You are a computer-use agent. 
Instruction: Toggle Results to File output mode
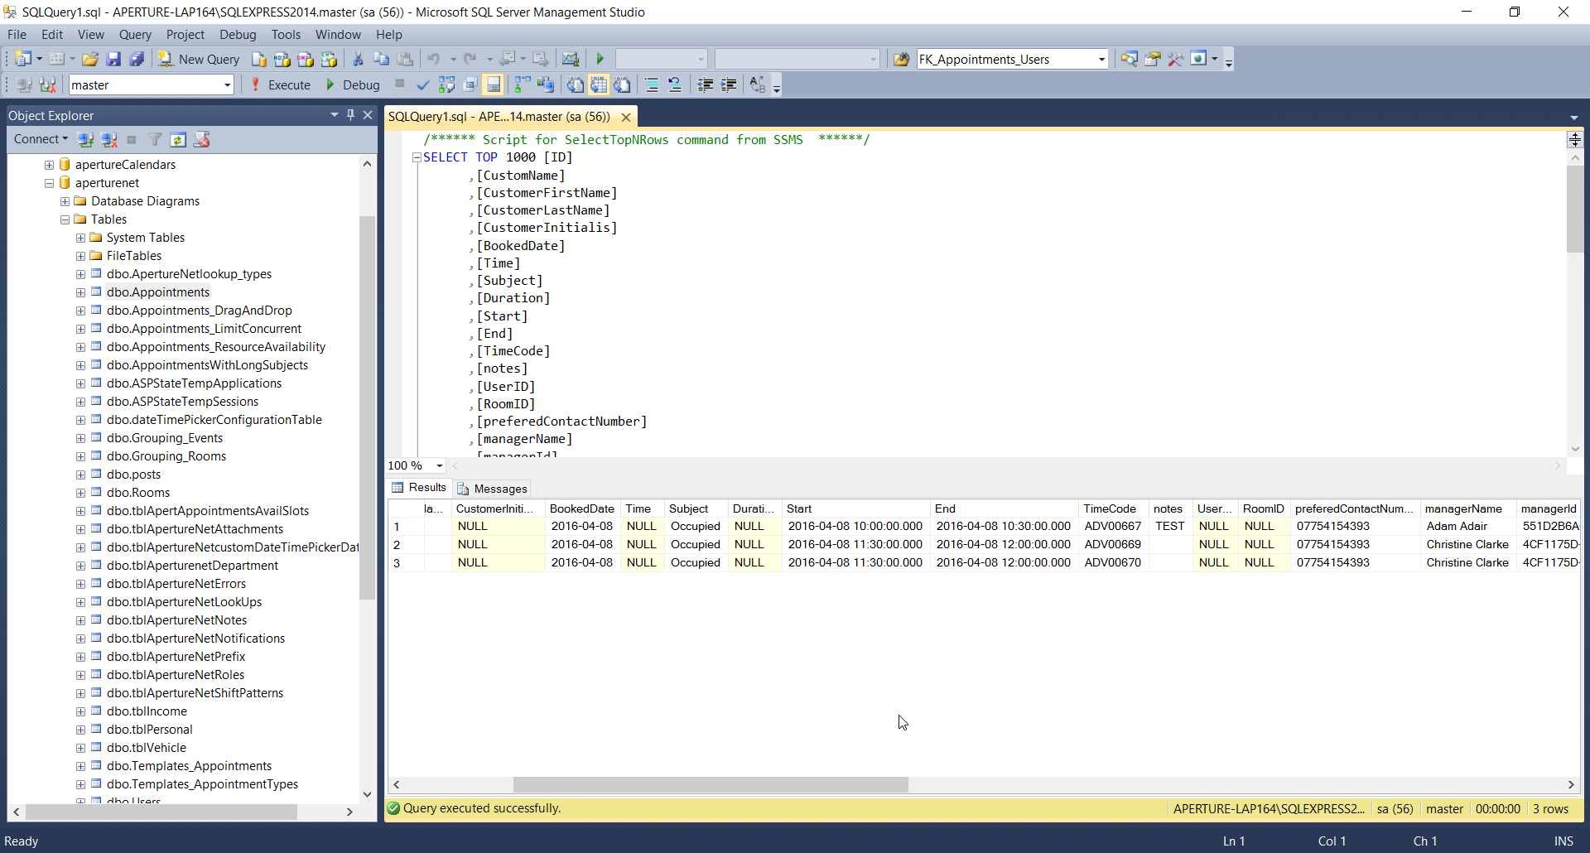pos(622,84)
